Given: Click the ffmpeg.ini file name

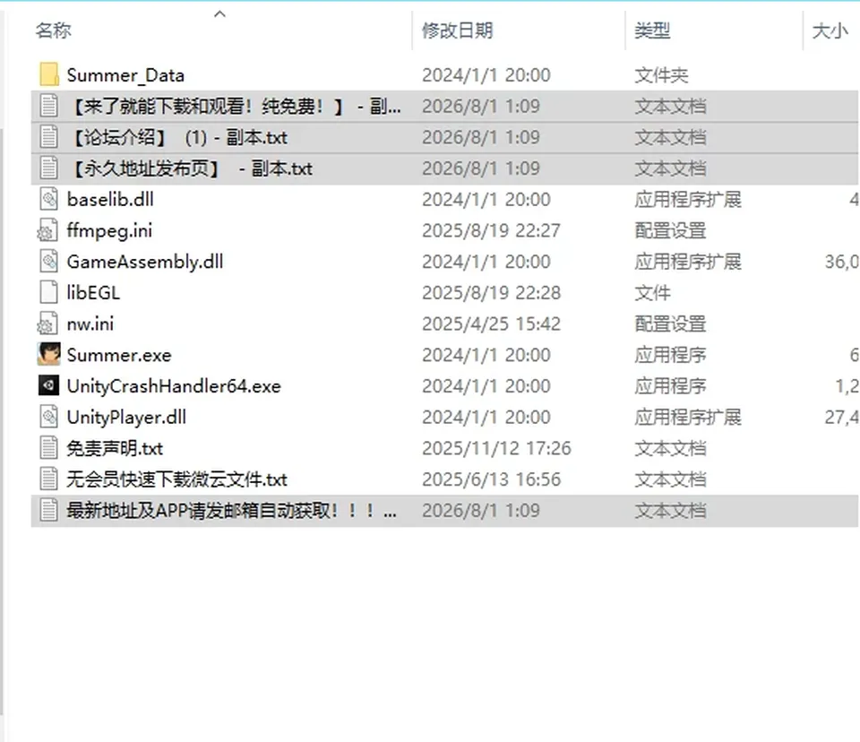Looking at the screenshot, I should pyautogui.click(x=109, y=231).
